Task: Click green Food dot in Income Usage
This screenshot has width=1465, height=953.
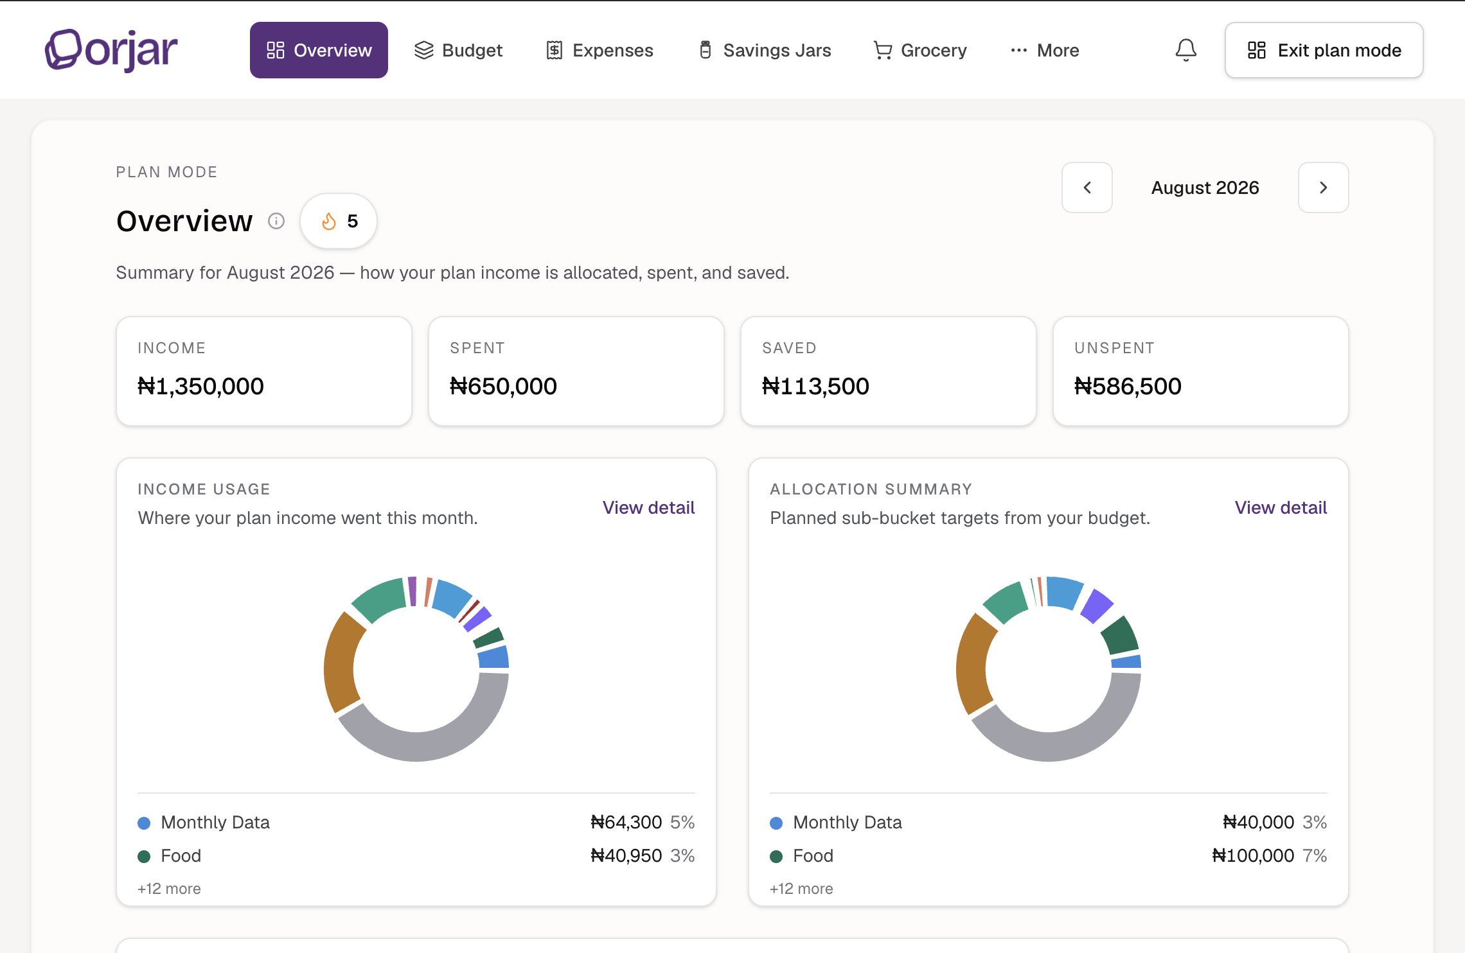Action: click(x=144, y=857)
